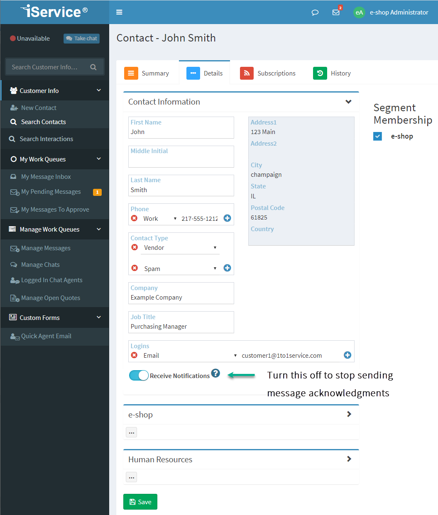Screen dimensions: 438x515
Task: Collapse the Manage Work Queues section
Action: [x=99, y=229]
